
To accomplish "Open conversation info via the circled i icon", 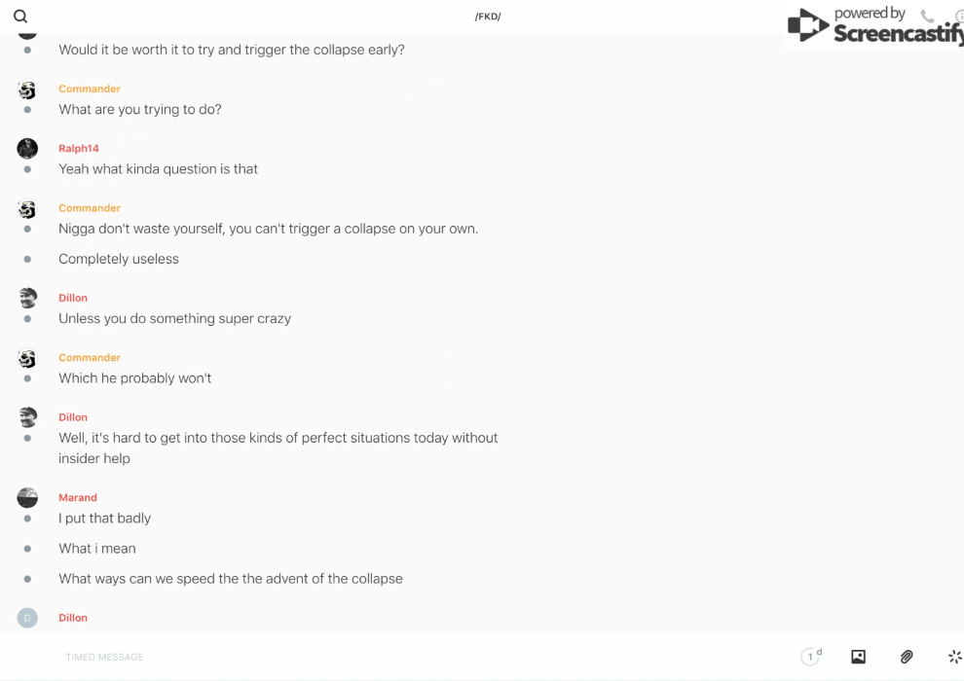I will coord(959,17).
